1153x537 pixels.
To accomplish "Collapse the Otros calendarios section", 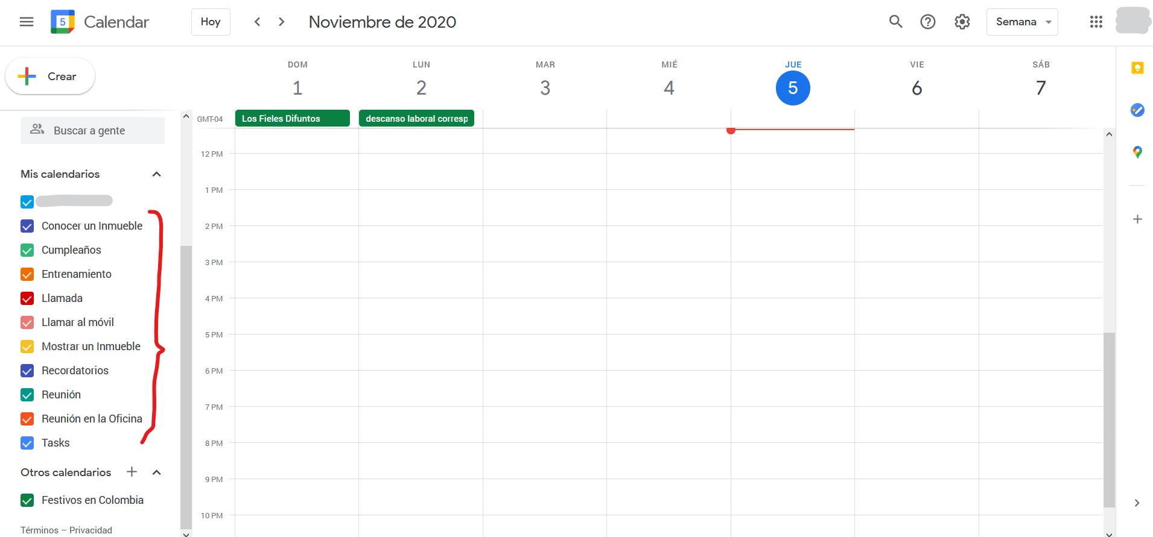I will [x=156, y=473].
